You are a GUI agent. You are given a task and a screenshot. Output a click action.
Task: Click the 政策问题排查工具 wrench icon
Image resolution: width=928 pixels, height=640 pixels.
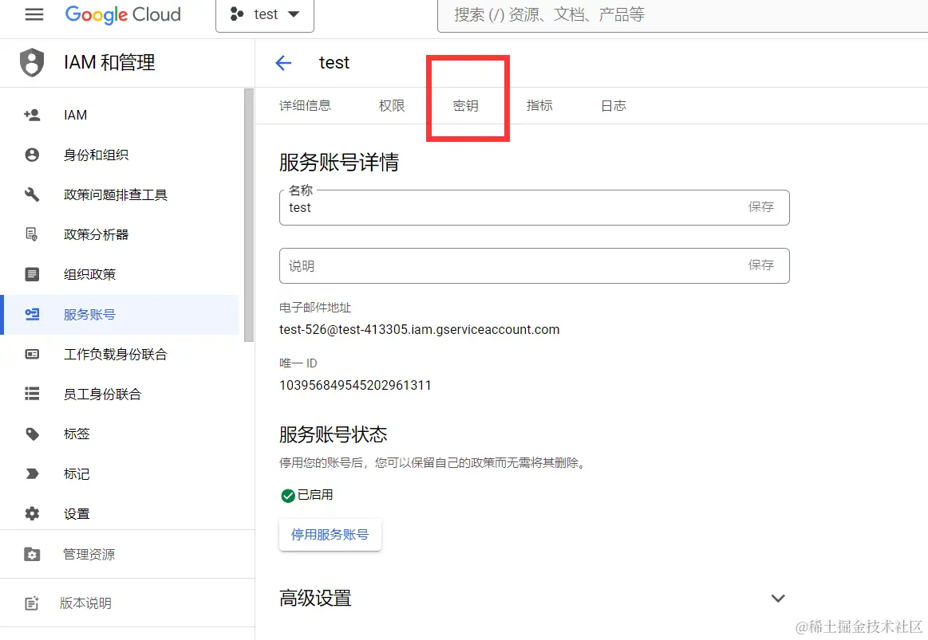pyautogui.click(x=32, y=194)
